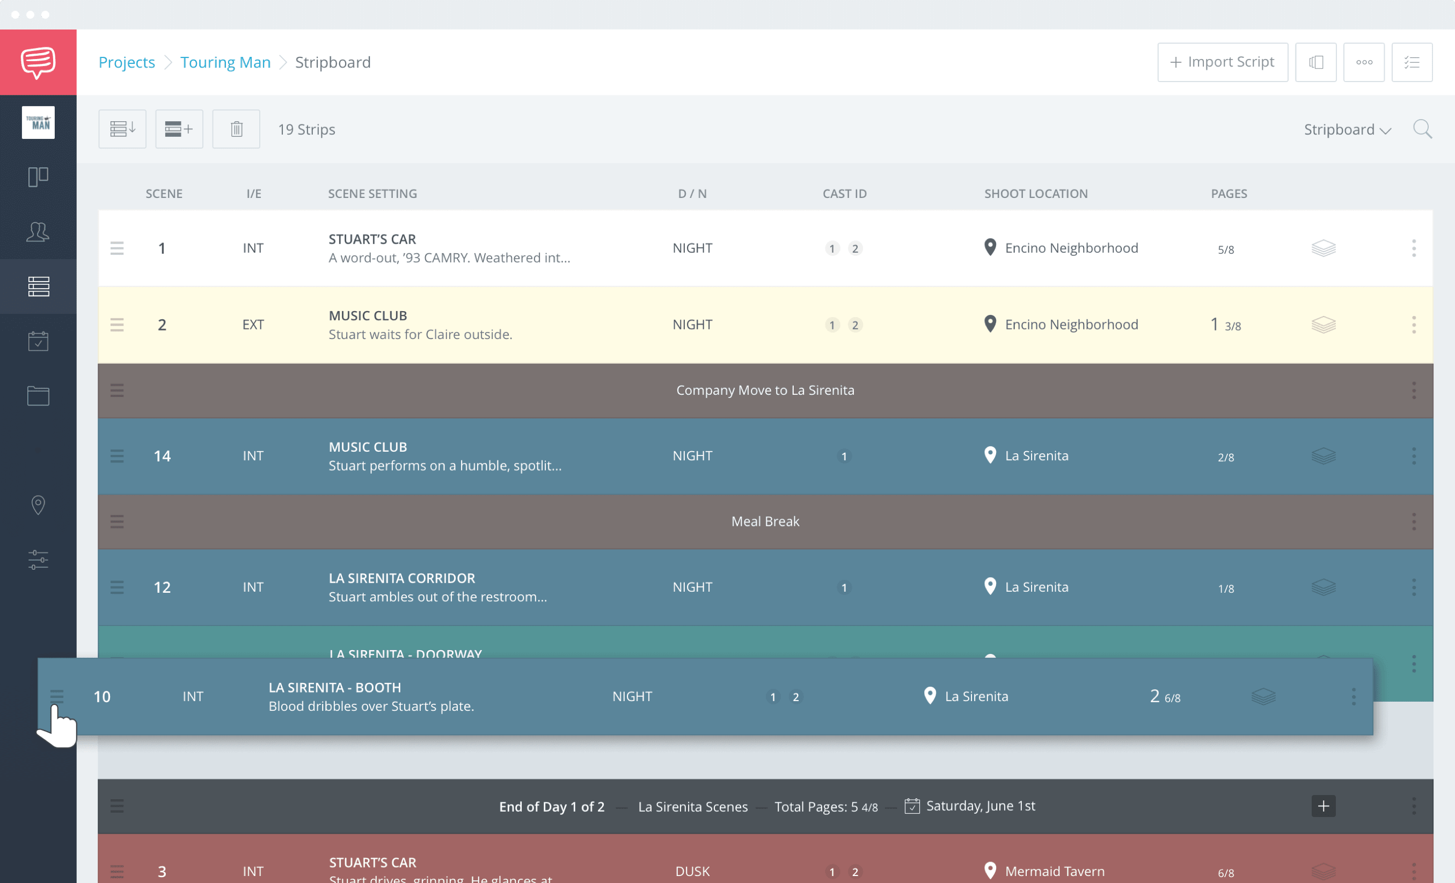
Task: Click the Import Script button
Action: coord(1223,62)
